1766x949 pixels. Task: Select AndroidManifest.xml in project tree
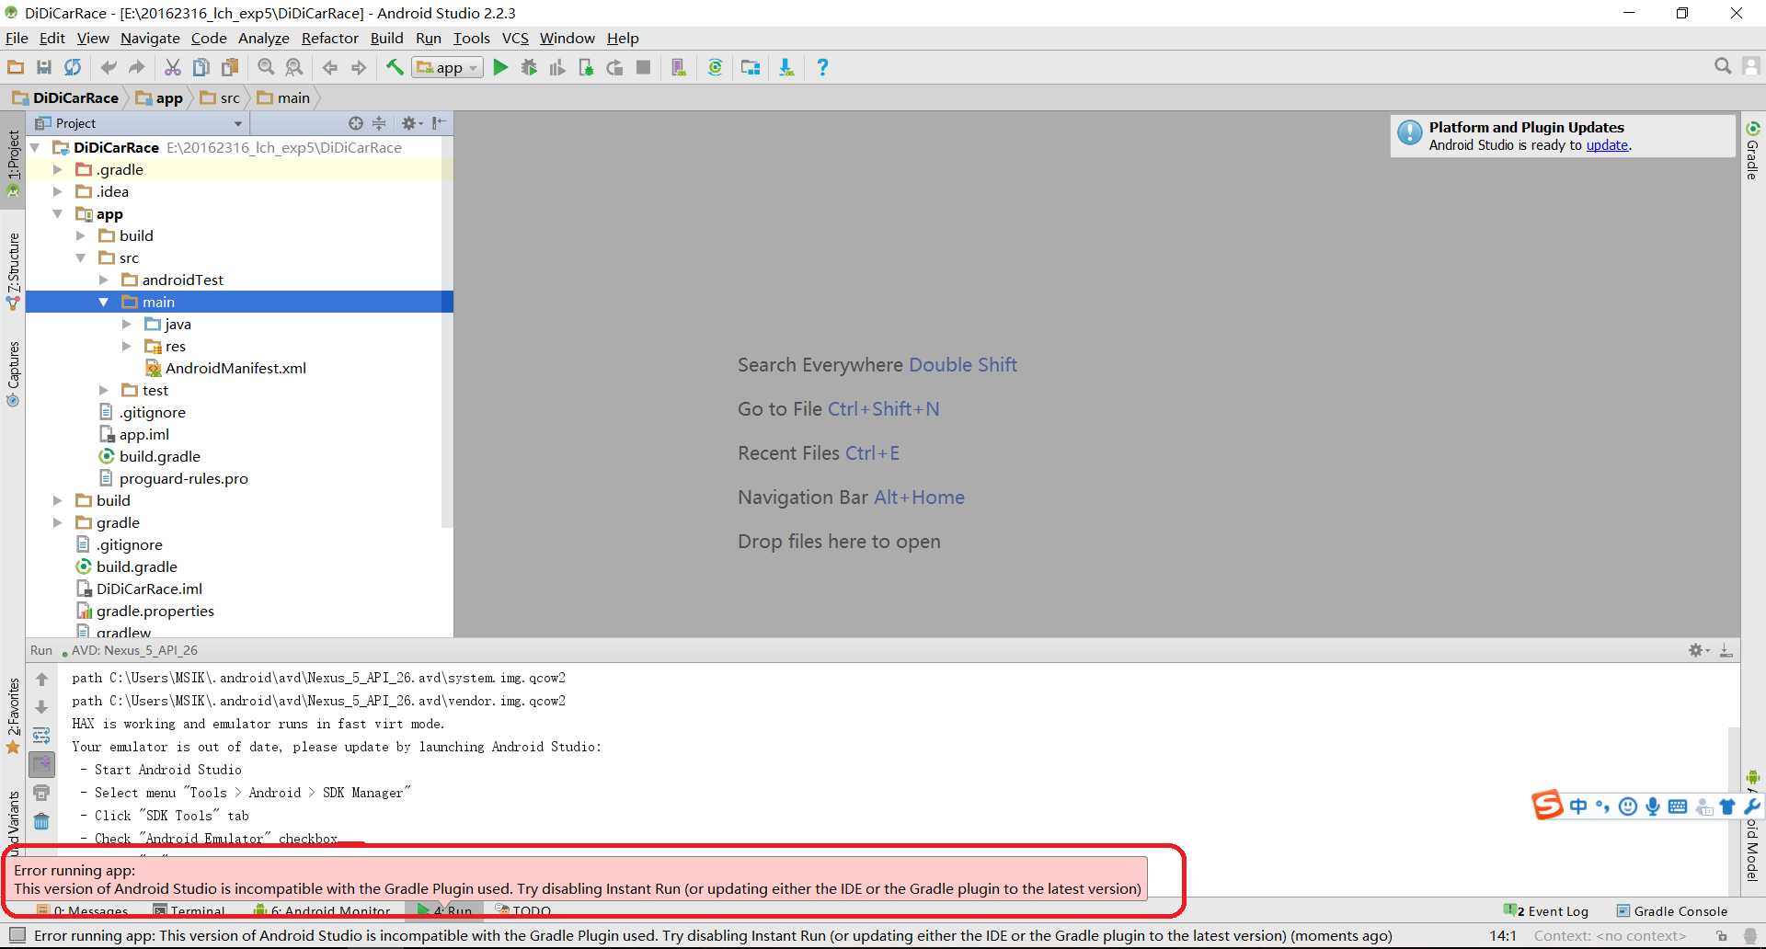[225, 368]
